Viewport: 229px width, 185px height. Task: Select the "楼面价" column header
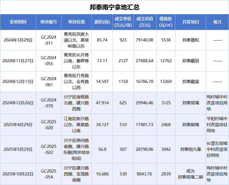tap(166, 22)
